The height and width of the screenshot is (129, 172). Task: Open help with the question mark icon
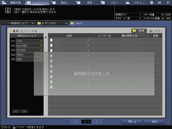168,3
